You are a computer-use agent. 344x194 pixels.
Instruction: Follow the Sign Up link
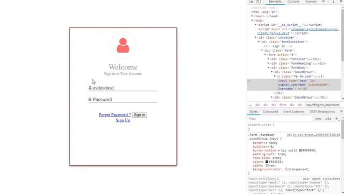(x=123, y=120)
